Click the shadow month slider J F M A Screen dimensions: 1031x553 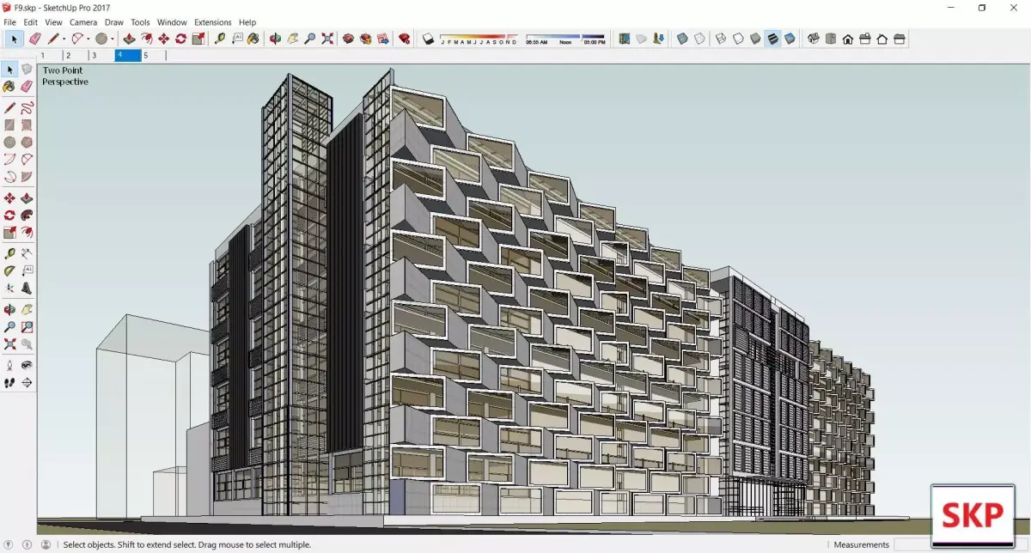coord(479,39)
